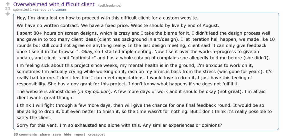Save the post with the save link
This screenshot has height=140, width=287.
(57, 134)
